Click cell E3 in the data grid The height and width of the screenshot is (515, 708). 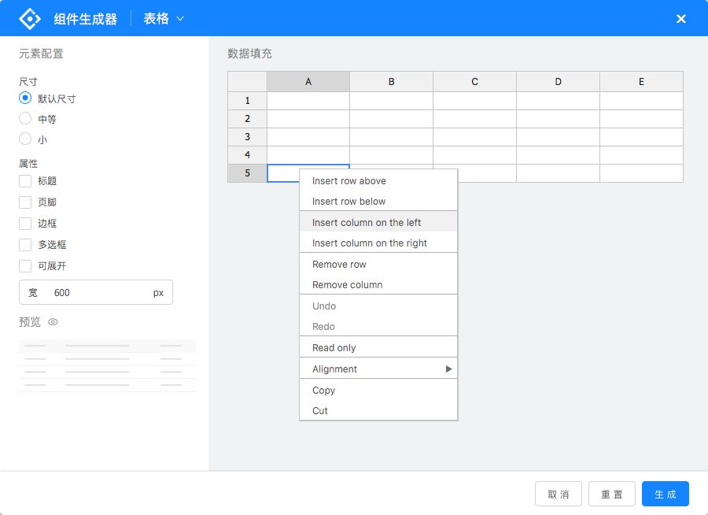pos(641,137)
